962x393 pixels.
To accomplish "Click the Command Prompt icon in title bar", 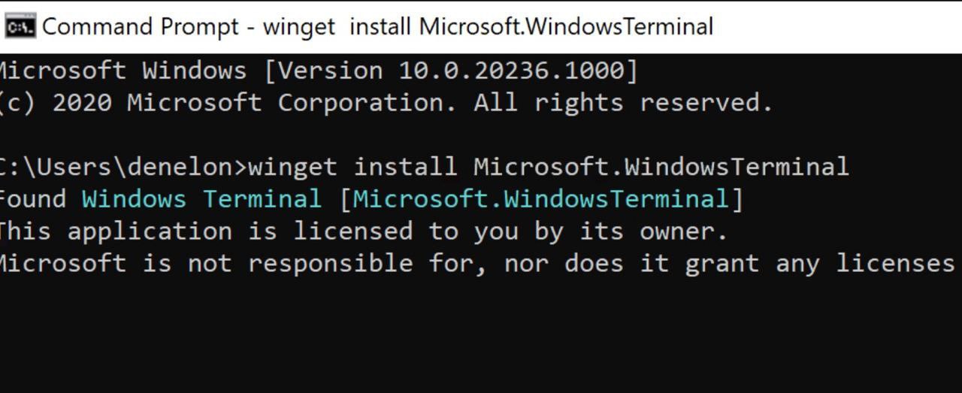I will click(x=20, y=27).
